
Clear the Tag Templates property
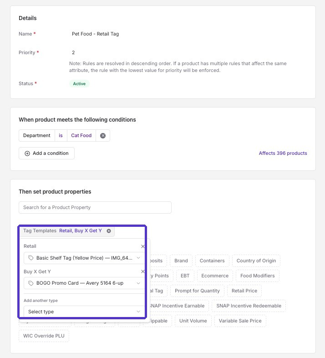click(109, 231)
